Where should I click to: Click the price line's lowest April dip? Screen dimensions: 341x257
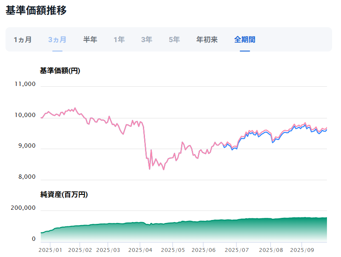(x=150, y=169)
